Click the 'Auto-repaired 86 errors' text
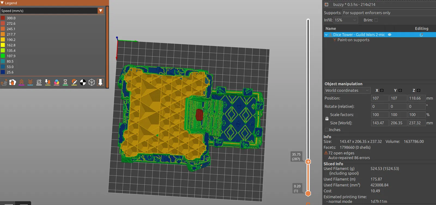 click(x=349, y=158)
